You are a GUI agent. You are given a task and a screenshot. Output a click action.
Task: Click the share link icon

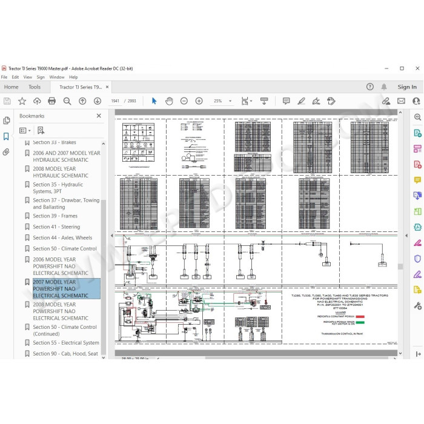click(386, 101)
